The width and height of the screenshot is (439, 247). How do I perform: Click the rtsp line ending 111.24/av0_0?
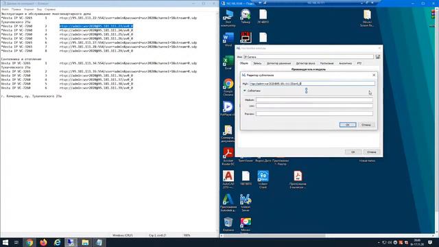pos(96,30)
